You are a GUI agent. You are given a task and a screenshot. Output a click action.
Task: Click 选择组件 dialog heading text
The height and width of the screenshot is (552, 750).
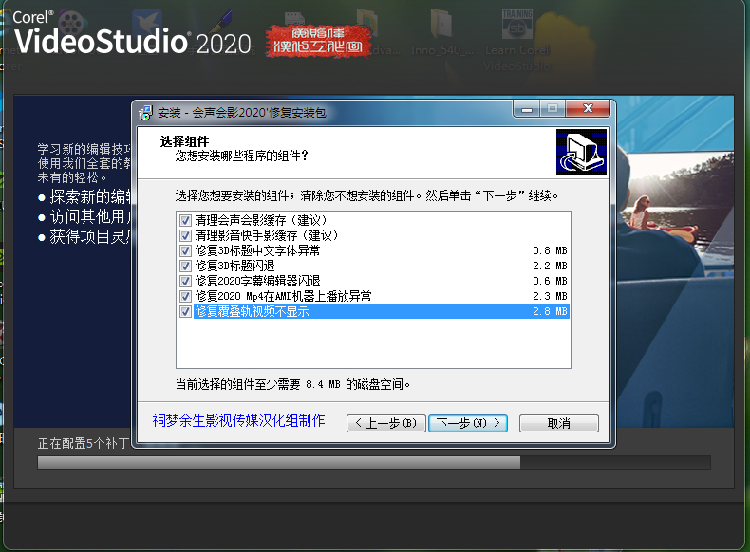click(184, 141)
